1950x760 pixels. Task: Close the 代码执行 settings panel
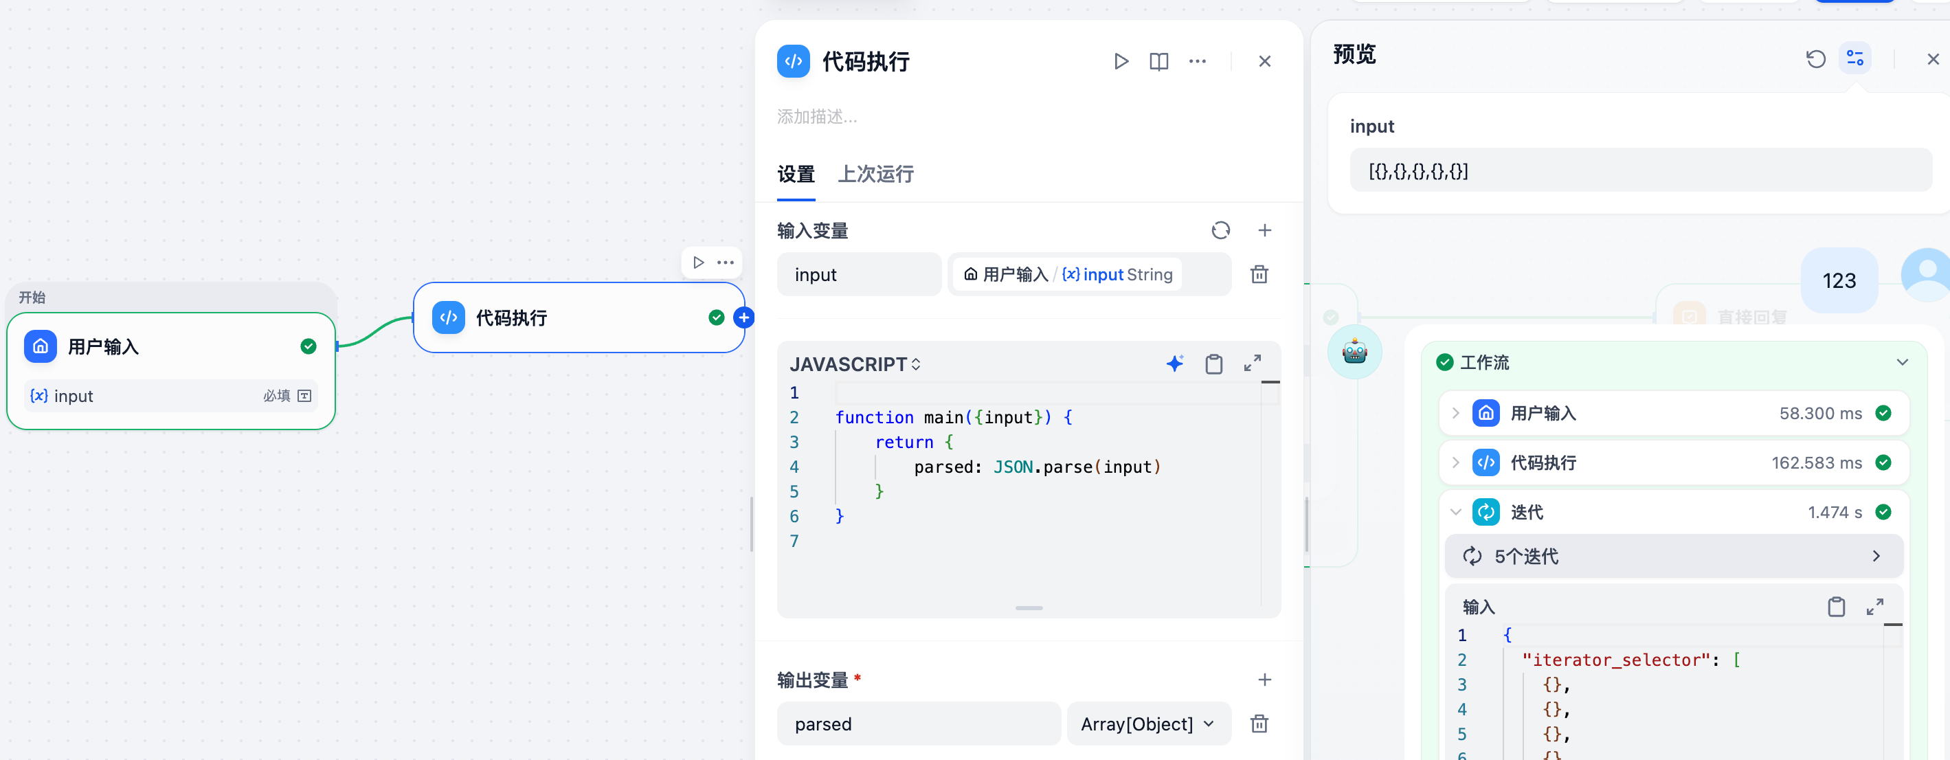pyautogui.click(x=1264, y=61)
